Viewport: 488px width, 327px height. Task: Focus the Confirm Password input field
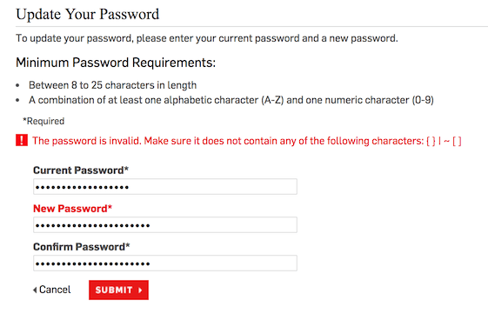tap(165, 264)
